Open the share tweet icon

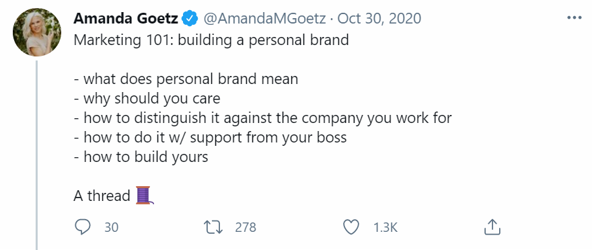492,227
